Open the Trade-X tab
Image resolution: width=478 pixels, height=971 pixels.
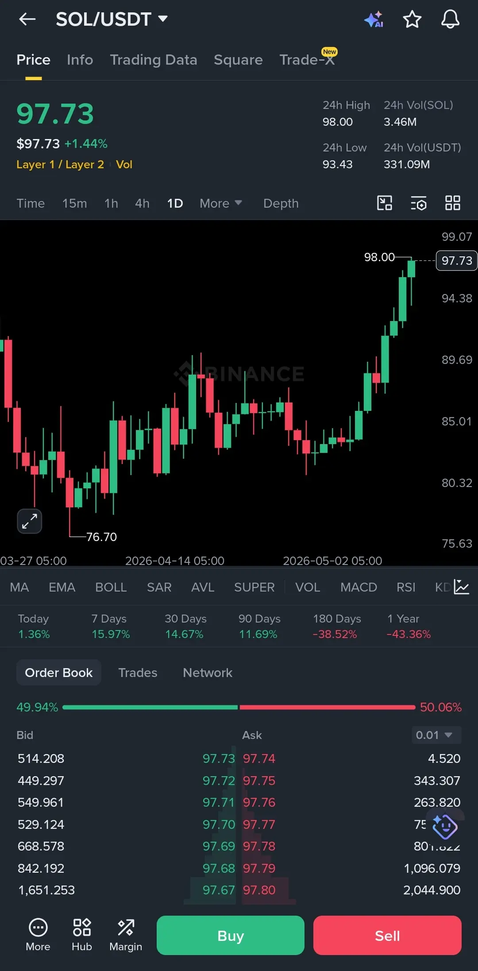(x=307, y=60)
